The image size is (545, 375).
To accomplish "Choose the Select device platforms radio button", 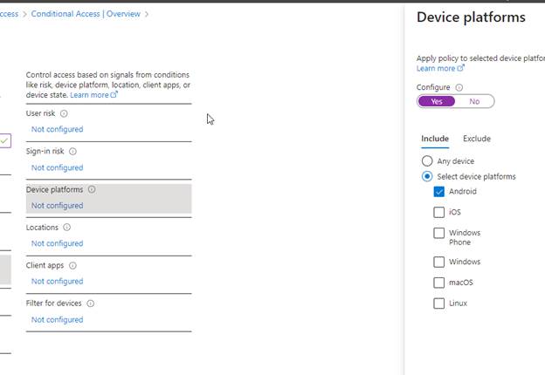I will coord(427,176).
